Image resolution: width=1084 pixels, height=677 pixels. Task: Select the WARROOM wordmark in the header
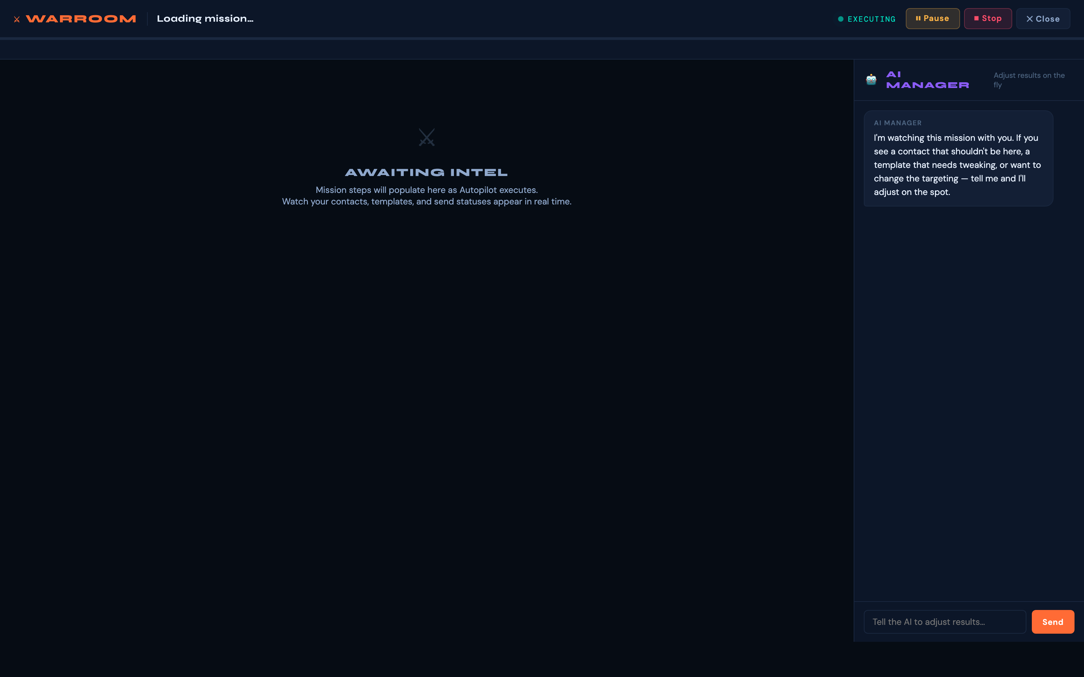[x=81, y=18]
